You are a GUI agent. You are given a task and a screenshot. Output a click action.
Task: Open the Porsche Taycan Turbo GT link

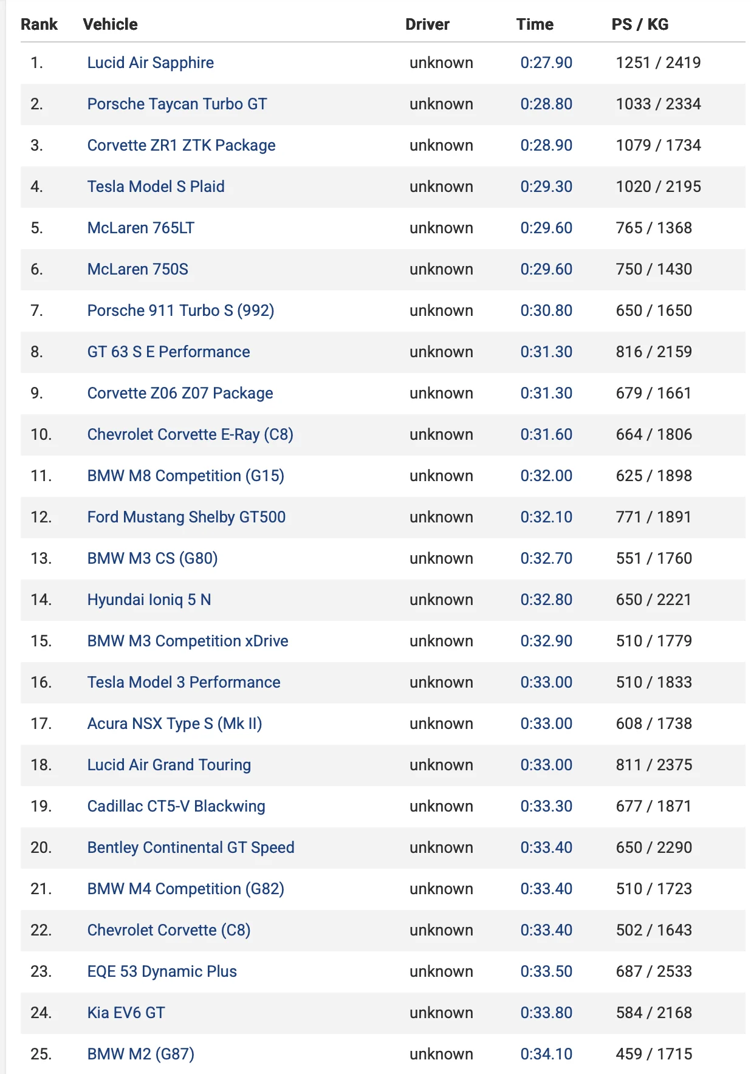click(177, 104)
